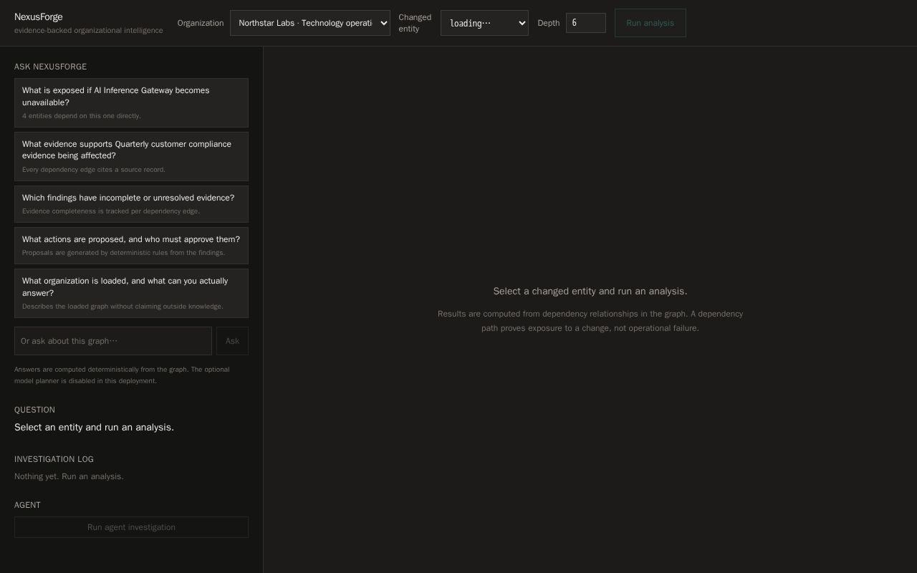The image size is (917, 573).
Task: Click the Run analysis button
Action: pyautogui.click(x=650, y=23)
